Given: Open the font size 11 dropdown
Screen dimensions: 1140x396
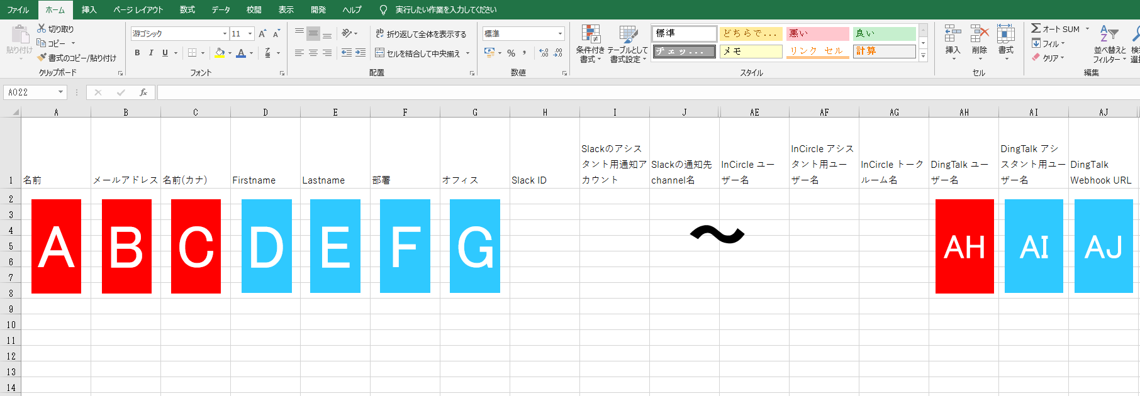Looking at the screenshot, I should point(250,33).
